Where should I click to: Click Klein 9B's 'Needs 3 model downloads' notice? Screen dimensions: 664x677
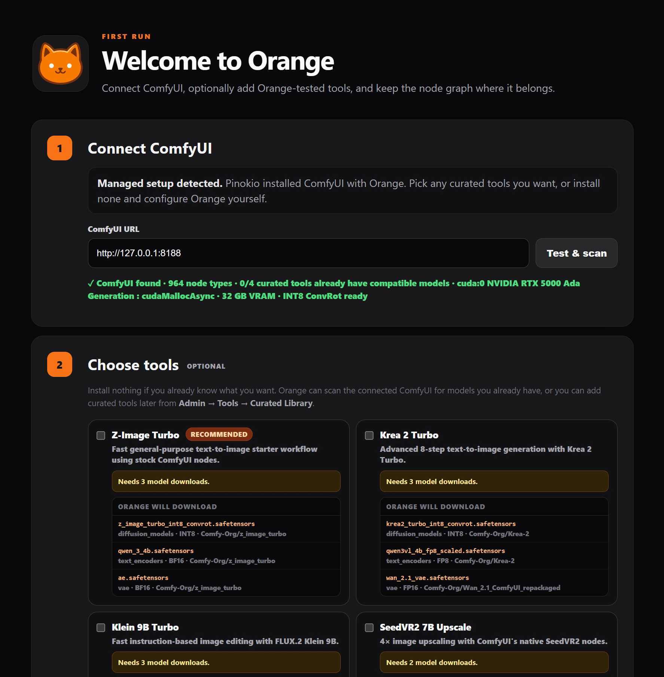pos(226,662)
